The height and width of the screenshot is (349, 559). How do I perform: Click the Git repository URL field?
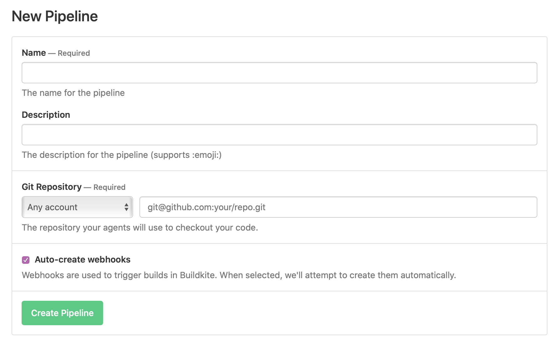click(338, 207)
